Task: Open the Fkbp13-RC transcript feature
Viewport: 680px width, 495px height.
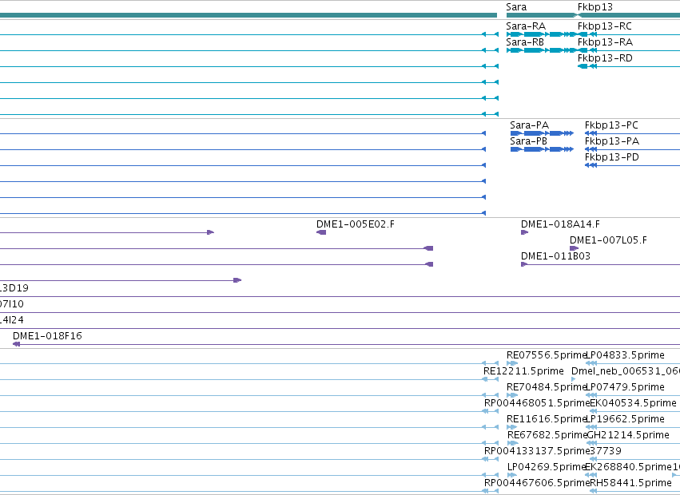Action: point(605,26)
